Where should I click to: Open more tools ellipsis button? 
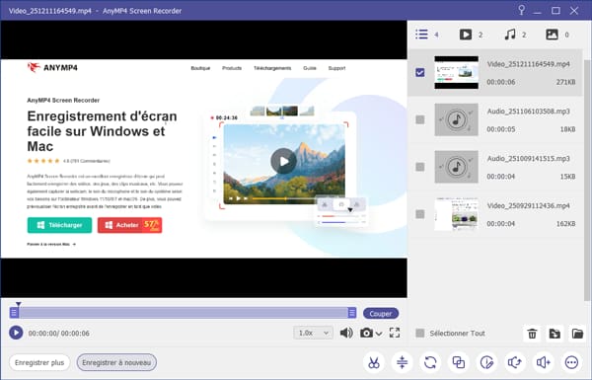click(x=571, y=362)
